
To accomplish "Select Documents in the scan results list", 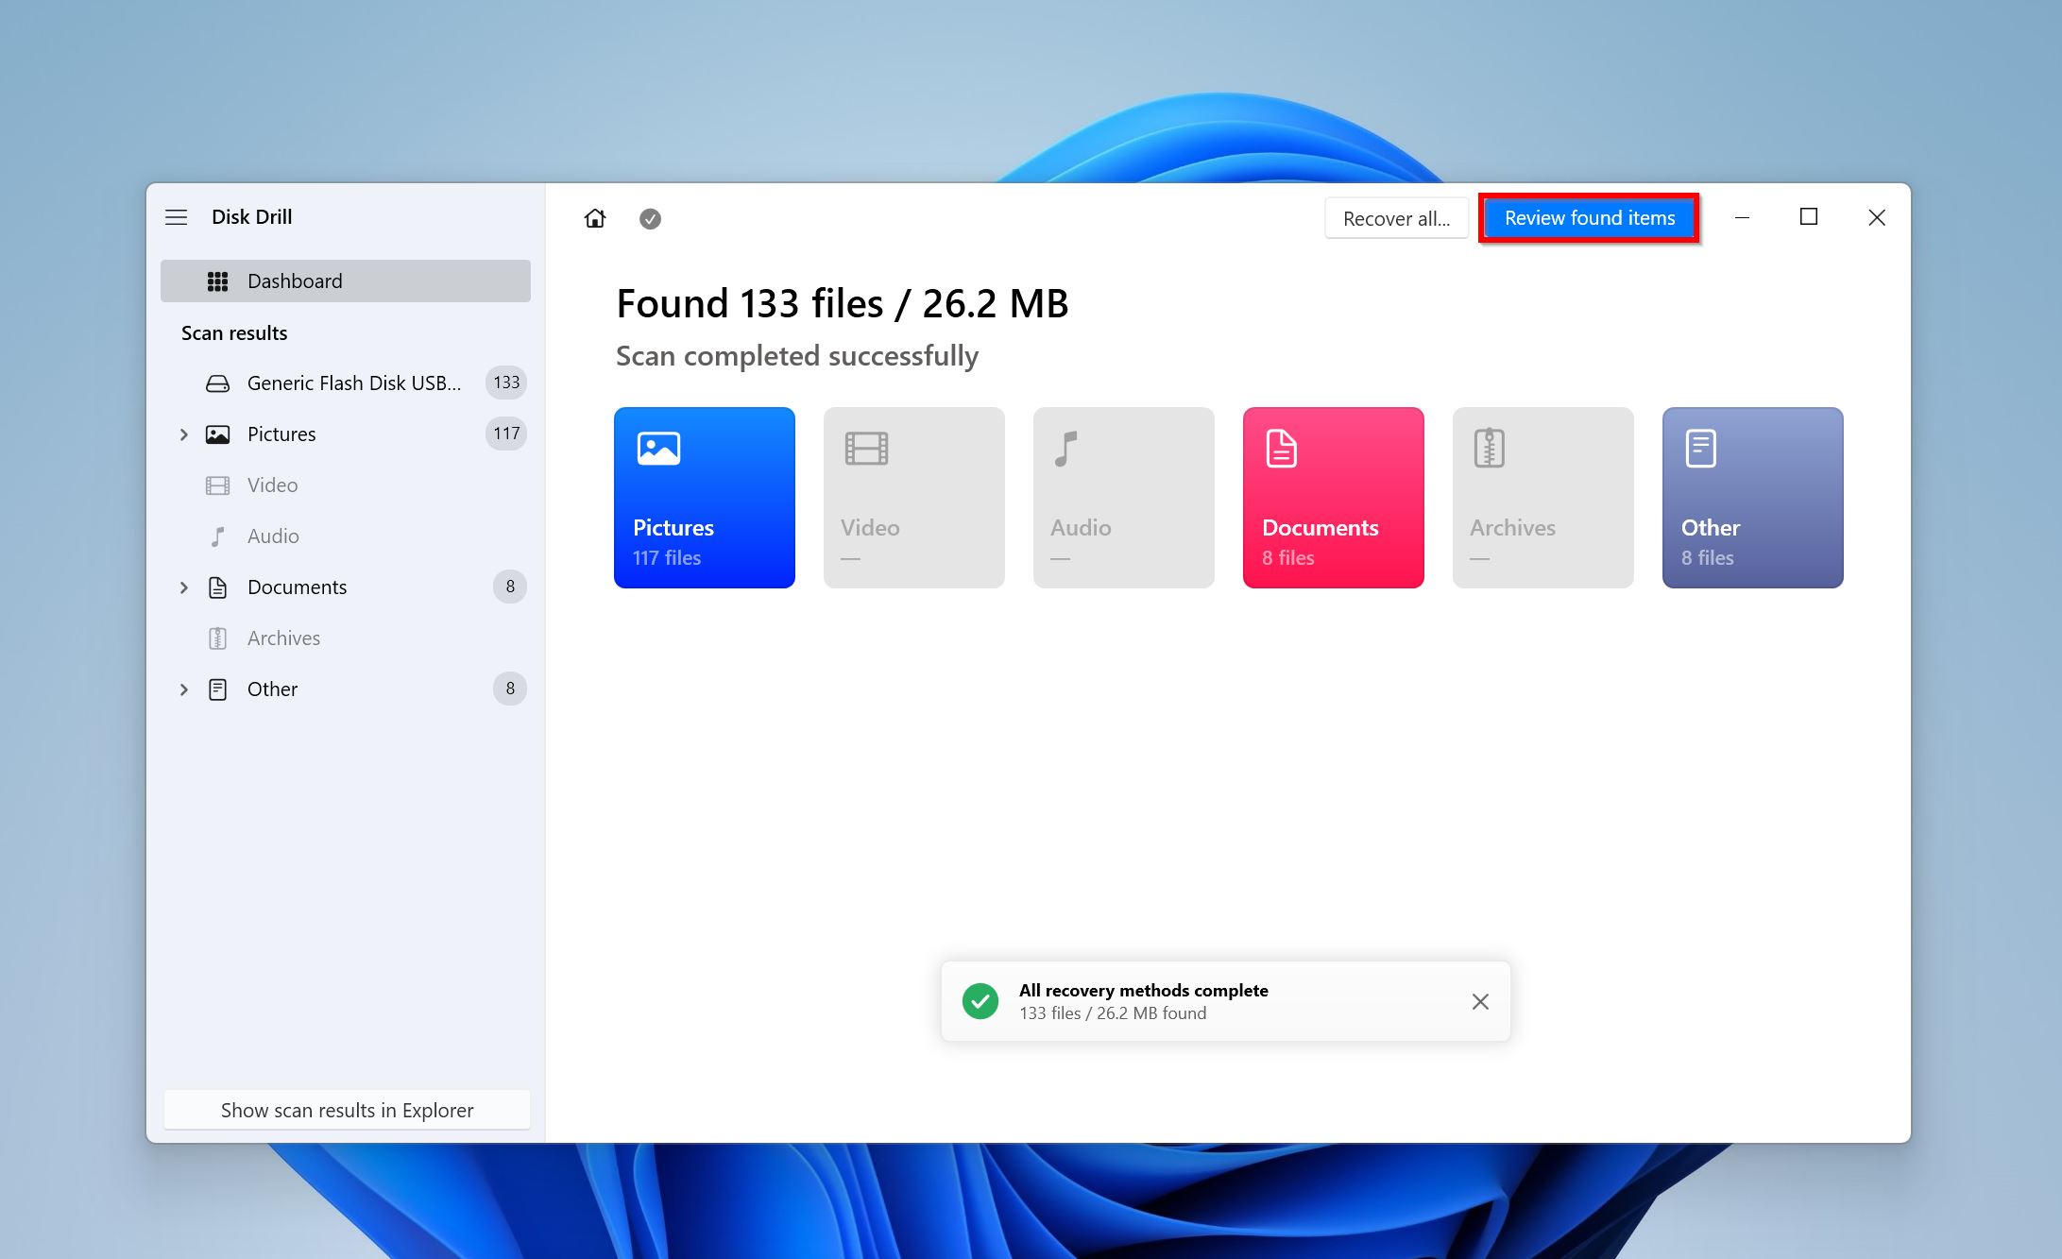I will click(x=295, y=587).
